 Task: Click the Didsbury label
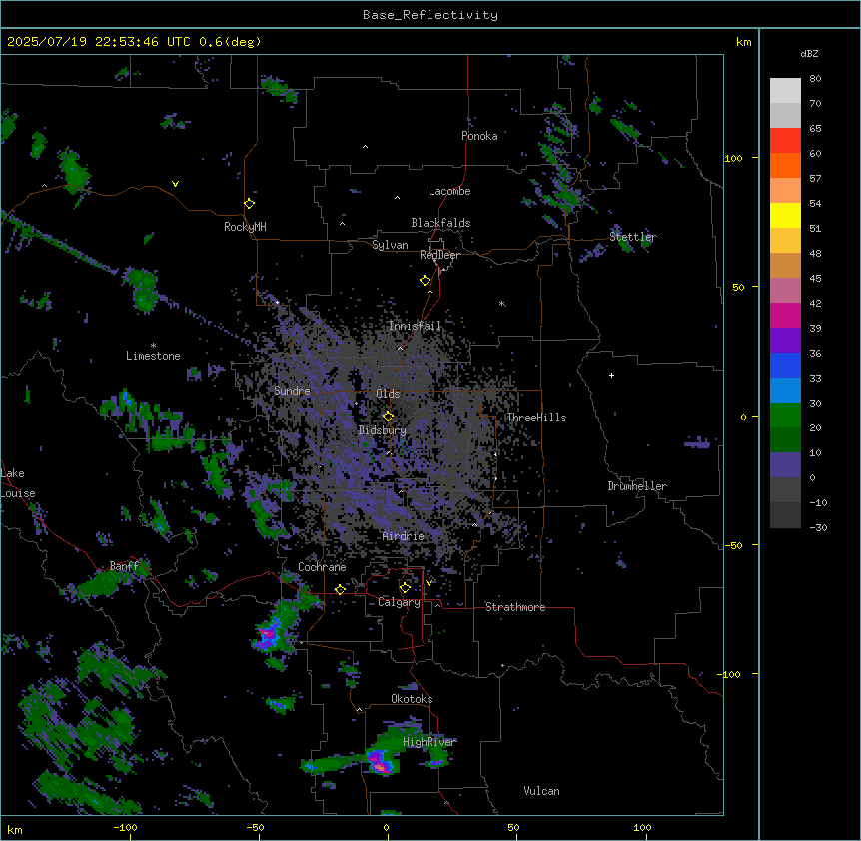click(383, 430)
